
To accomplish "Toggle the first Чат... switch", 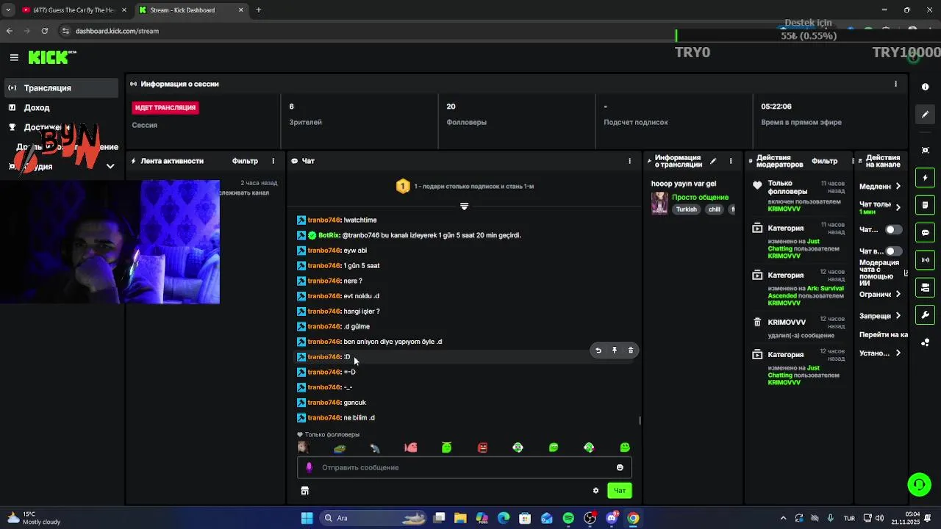I will pyautogui.click(x=893, y=230).
